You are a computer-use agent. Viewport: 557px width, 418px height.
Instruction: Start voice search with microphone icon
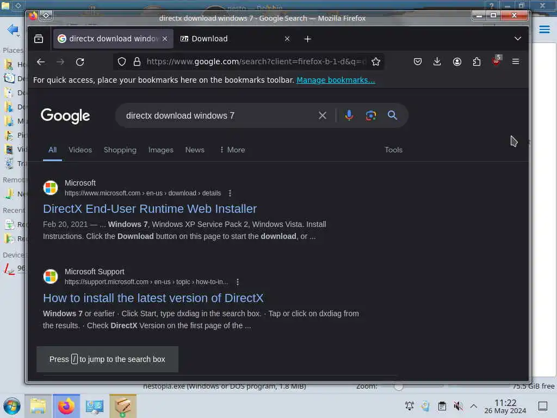(x=349, y=115)
